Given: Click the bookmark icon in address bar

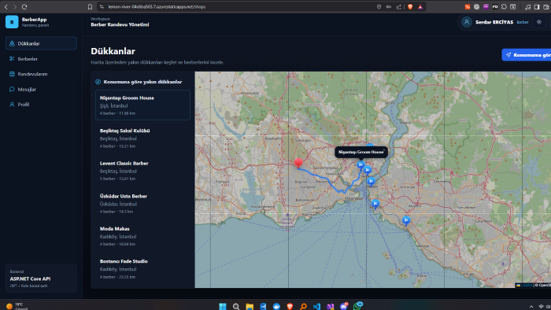Looking at the screenshot, I should pos(90,6).
